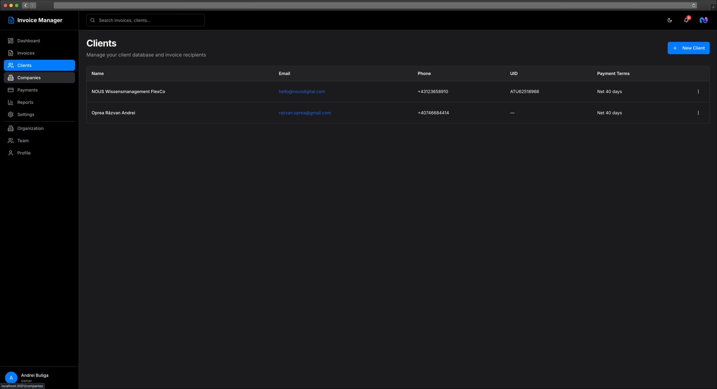Viewport: 717px width, 389px height.
Task: Go to Reports menu item
Action: pos(39,102)
